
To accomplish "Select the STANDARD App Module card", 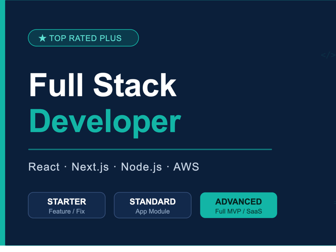I will (153, 205).
